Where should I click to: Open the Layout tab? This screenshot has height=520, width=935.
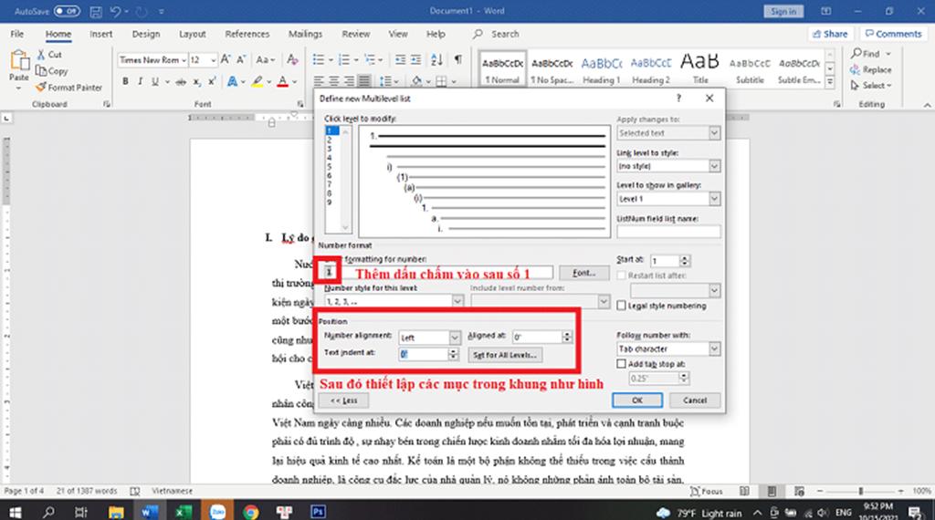[x=193, y=34]
